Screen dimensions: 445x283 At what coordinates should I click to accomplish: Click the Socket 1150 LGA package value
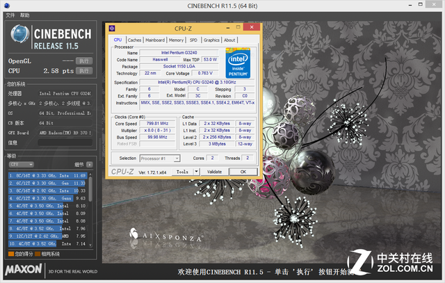[x=179, y=67]
